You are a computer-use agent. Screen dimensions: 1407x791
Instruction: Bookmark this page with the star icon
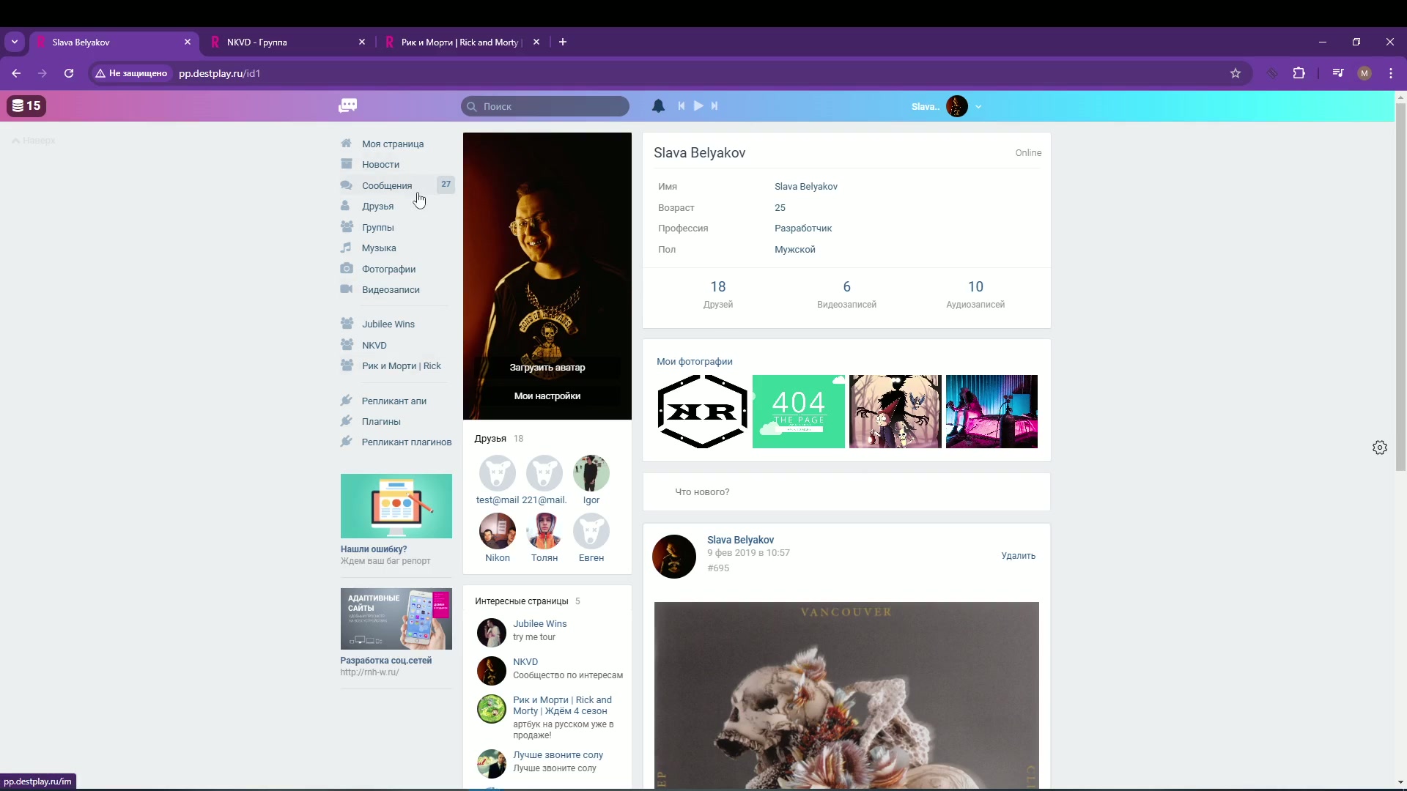(1236, 73)
